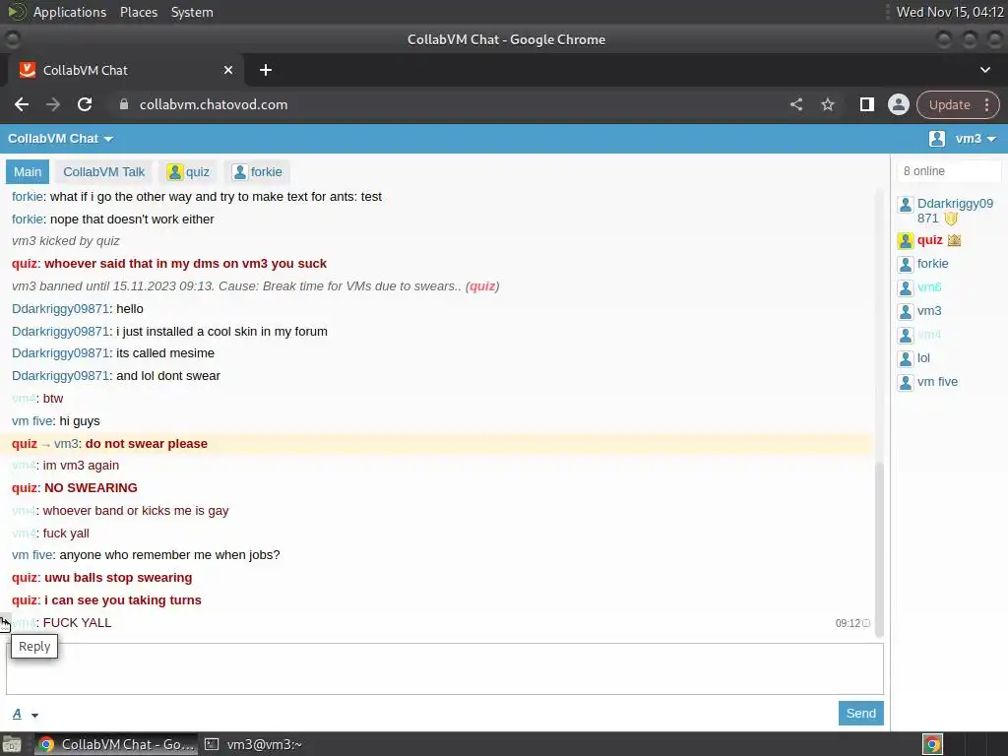Screen dimensions: 1008x756
Task: Open the text formatting A button
Action: [x=18, y=714]
